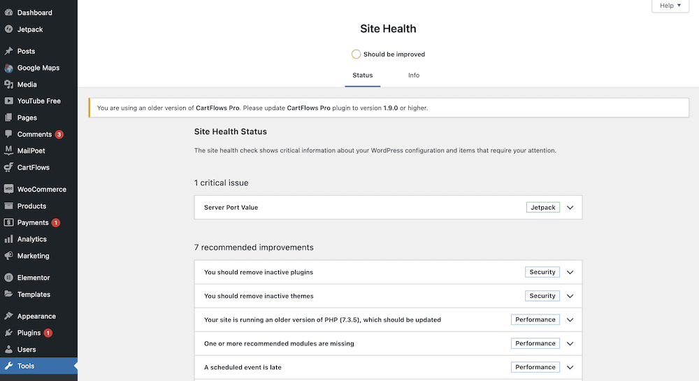
Task: Click the Analytics bar chart icon
Action: (8, 239)
